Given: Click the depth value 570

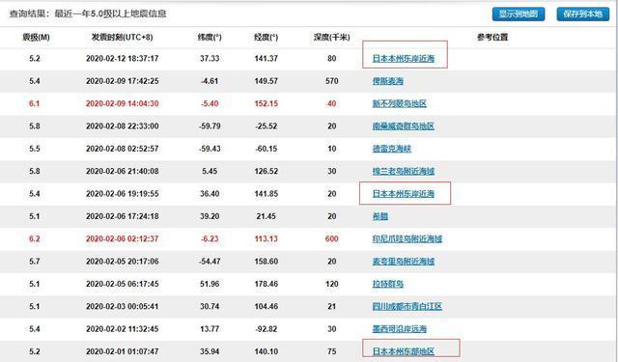Looking at the screenshot, I should [x=332, y=81].
